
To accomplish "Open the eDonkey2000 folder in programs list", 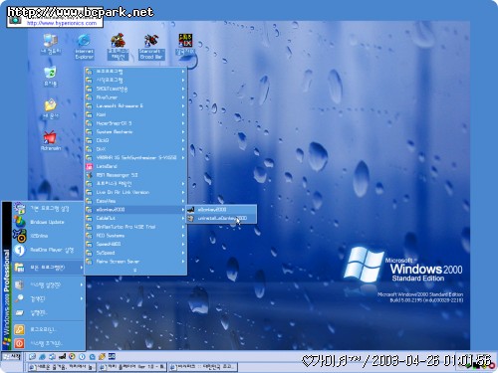I will coord(135,210).
